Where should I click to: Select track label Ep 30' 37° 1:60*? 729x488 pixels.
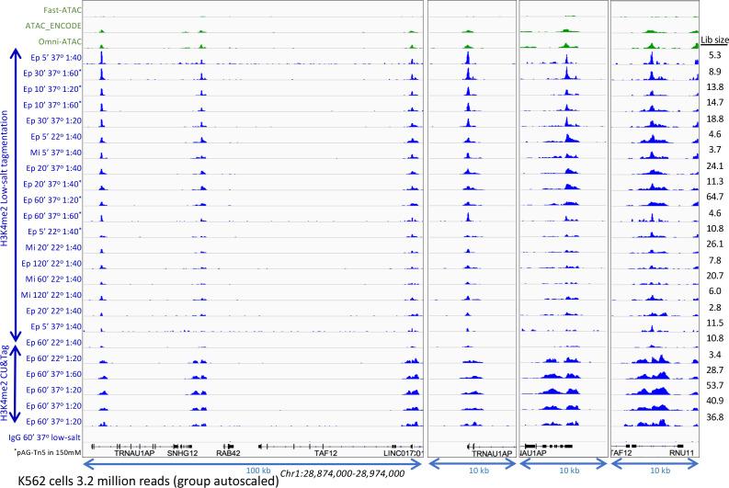pos(52,73)
